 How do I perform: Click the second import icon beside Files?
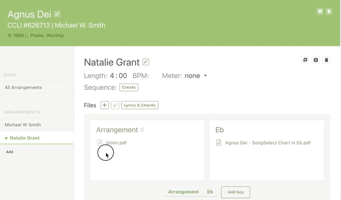point(115,105)
